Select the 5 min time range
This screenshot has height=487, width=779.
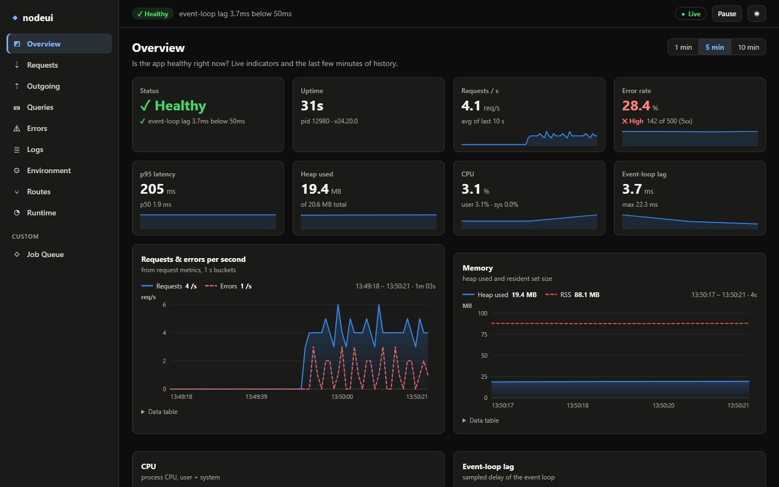point(715,47)
